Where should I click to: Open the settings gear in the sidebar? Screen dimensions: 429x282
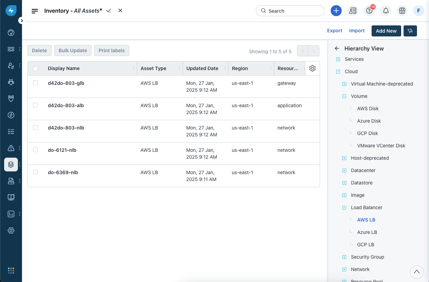click(x=11, y=230)
